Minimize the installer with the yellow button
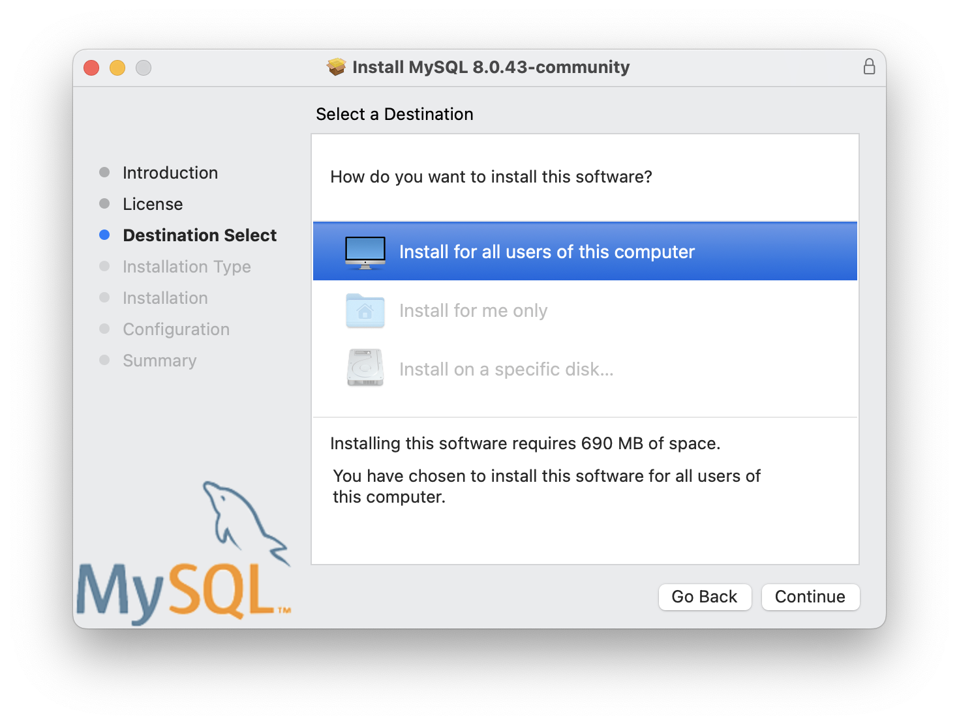Image resolution: width=959 pixels, height=725 pixels. pos(117,68)
